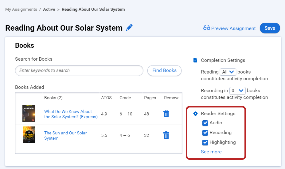Uncheck the Audio checkbox
285x169 pixels.
[205, 123]
